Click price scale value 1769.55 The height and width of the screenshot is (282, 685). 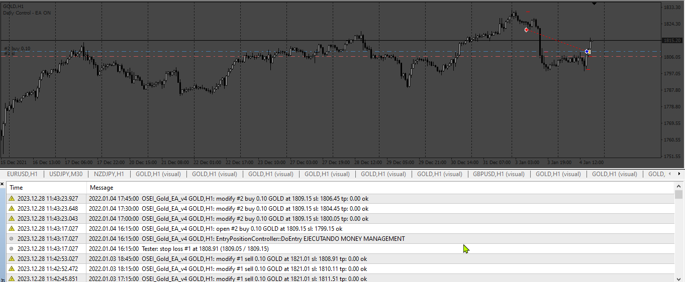point(671,123)
